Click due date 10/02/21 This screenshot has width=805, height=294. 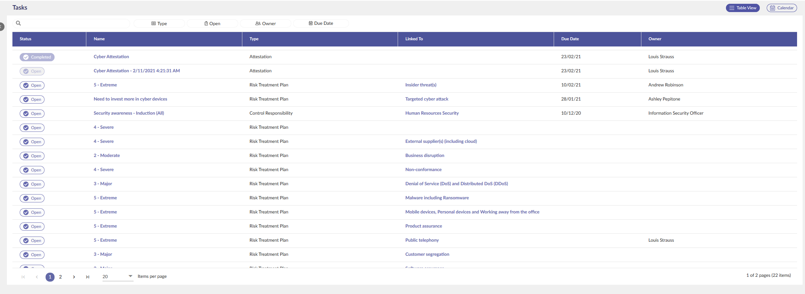tap(571, 85)
